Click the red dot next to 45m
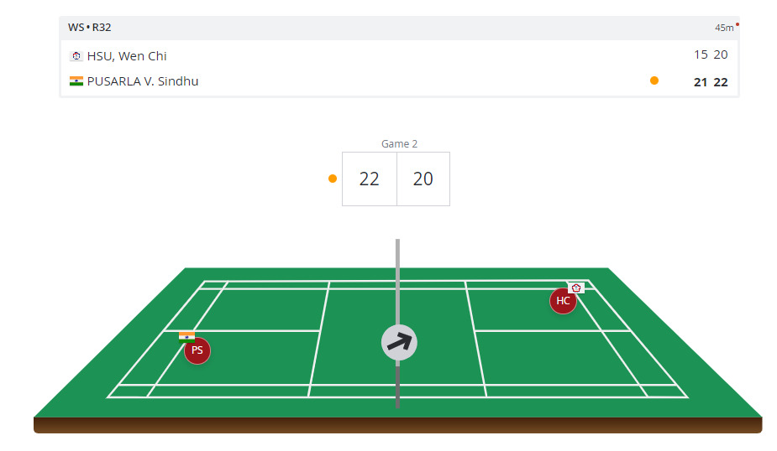Image resolution: width=777 pixels, height=451 pixels. tap(737, 24)
